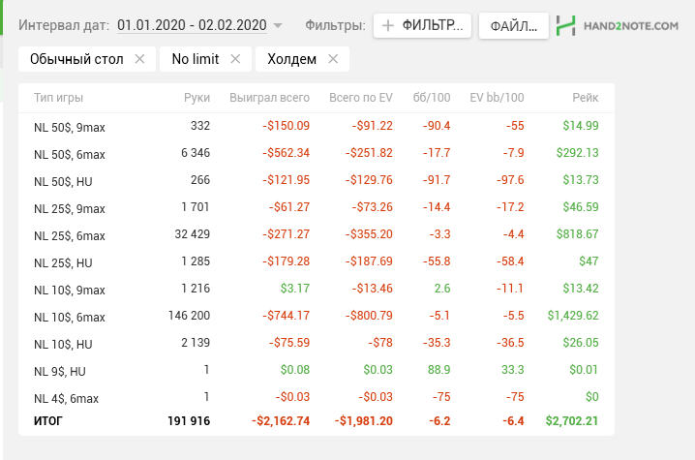This screenshot has width=695, height=460.
Task: Remove the No limit filter chip
Action: tap(236, 59)
